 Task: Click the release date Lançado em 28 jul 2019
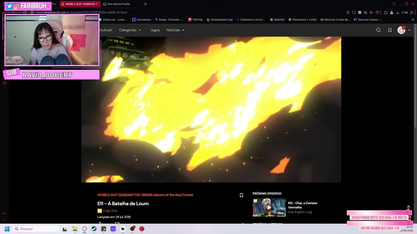tap(114, 217)
